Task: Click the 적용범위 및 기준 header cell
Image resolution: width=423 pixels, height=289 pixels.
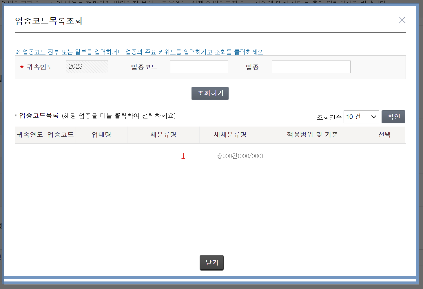Action: tap(312, 134)
